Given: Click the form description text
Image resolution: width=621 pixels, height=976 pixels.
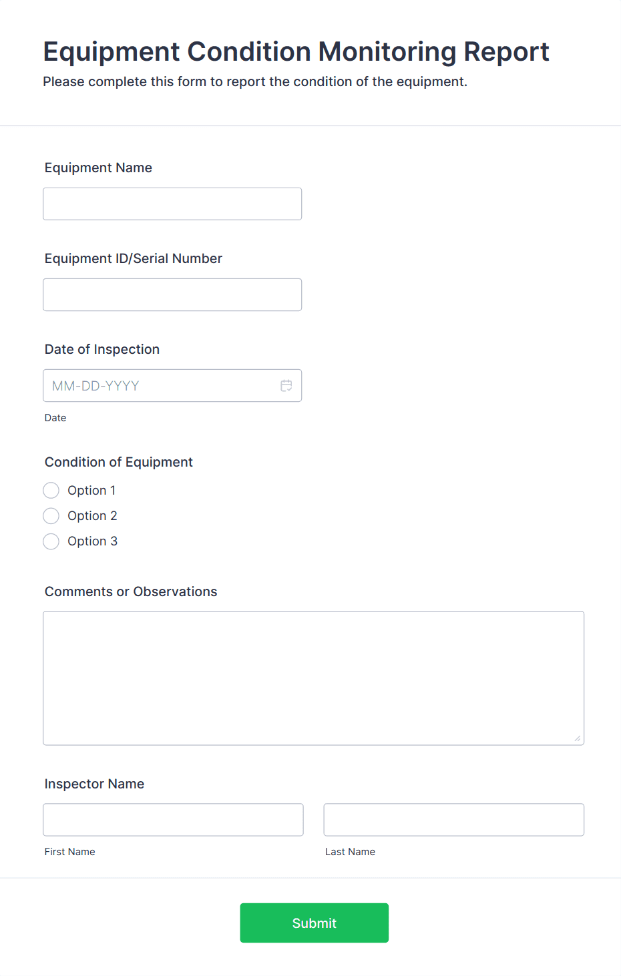Looking at the screenshot, I should pos(256,81).
